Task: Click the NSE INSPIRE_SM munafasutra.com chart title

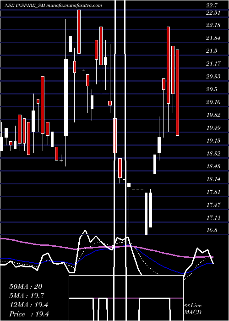Action: coord(53,6)
